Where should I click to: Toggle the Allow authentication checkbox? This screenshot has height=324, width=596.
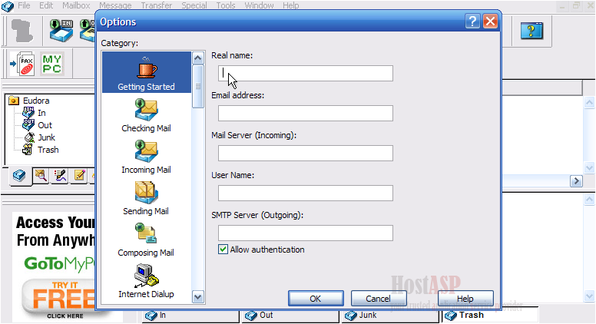[x=223, y=250]
